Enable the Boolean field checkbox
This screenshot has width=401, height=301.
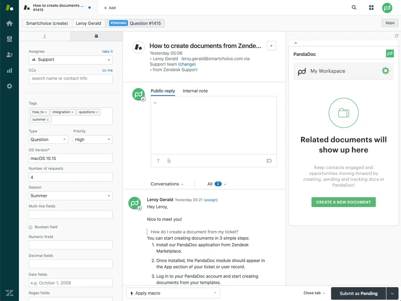tap(30, 227)
